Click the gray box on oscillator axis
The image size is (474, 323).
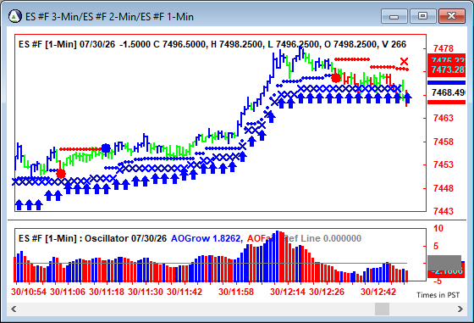pos(444,263)
